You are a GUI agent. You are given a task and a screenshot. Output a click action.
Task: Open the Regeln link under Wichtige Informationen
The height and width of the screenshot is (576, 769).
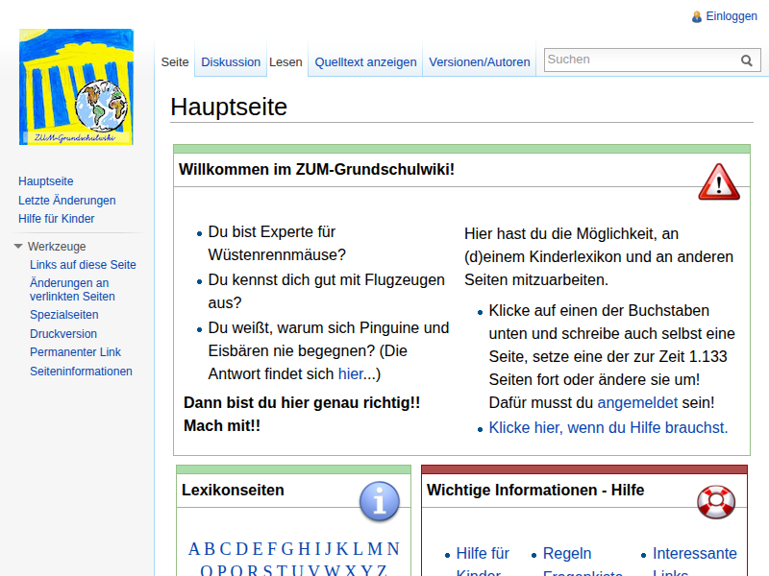pyautogui.click(x=567, y=554)
